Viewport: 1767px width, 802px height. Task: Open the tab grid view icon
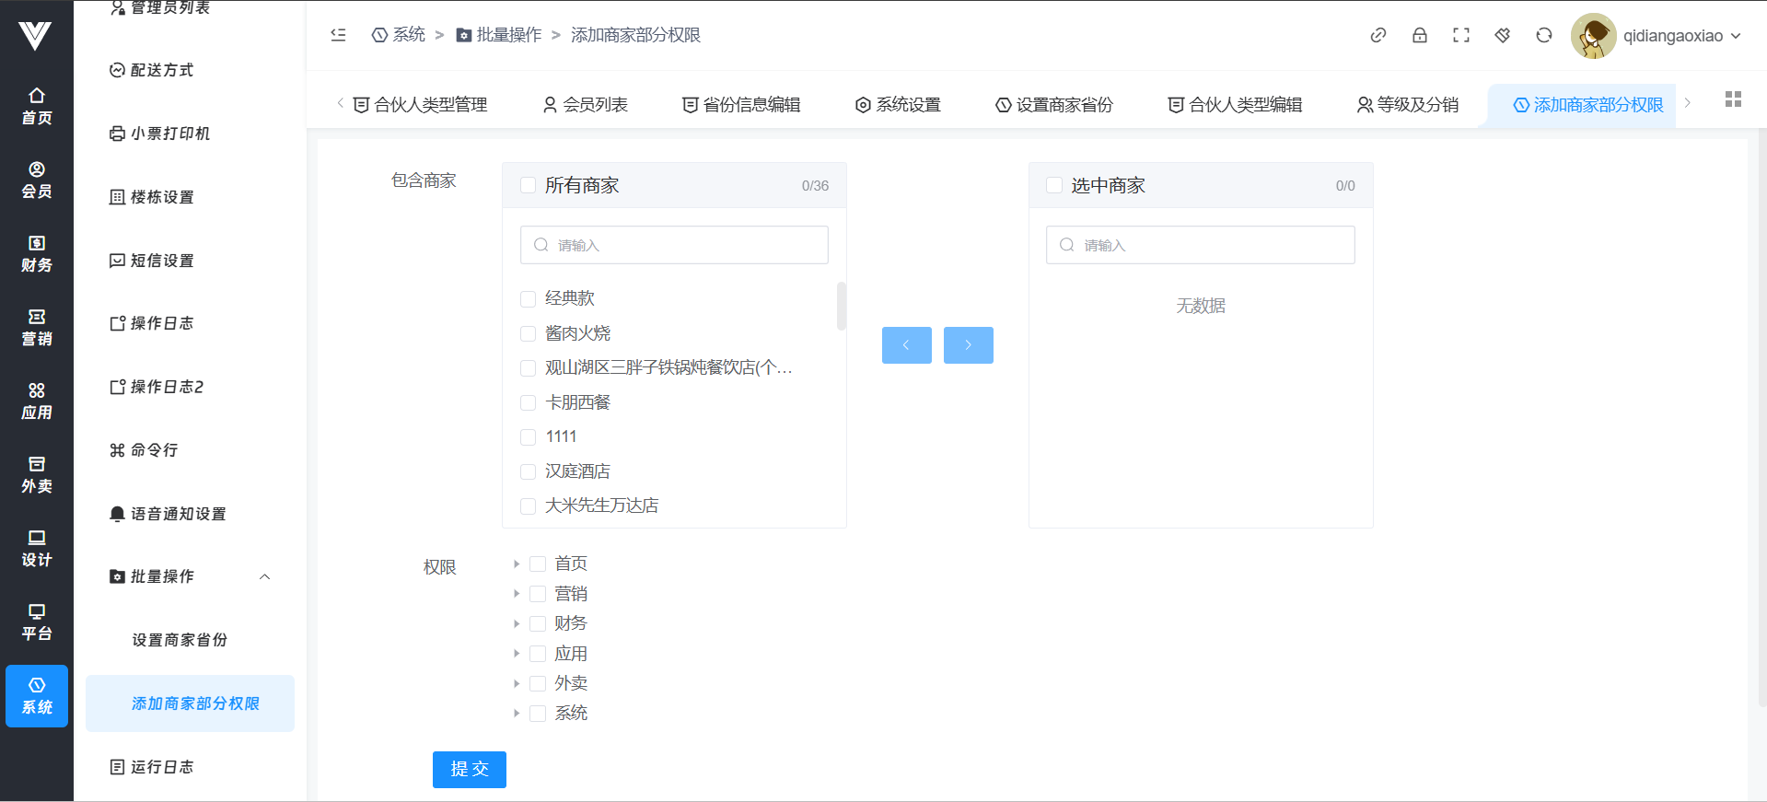1733,99
